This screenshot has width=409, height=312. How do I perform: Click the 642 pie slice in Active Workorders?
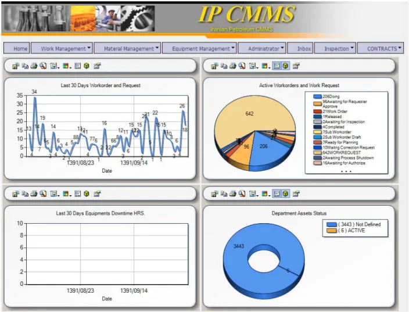[x=249, y=114]
